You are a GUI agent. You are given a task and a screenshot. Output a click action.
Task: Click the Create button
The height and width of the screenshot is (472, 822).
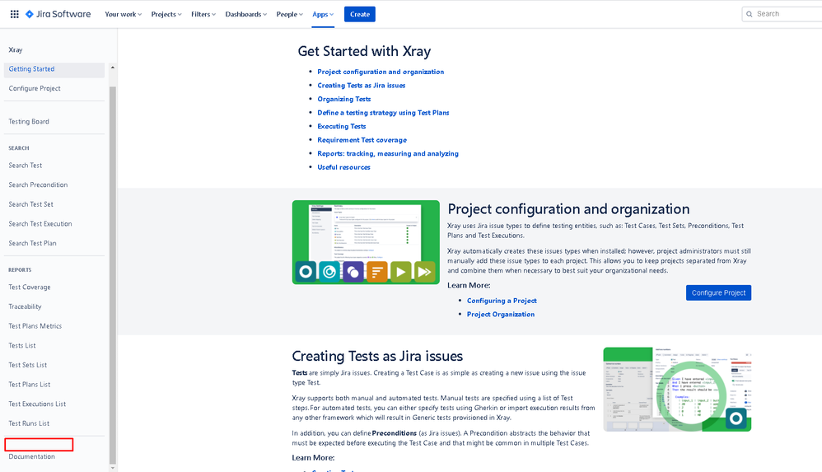click(x=360, y=14)
